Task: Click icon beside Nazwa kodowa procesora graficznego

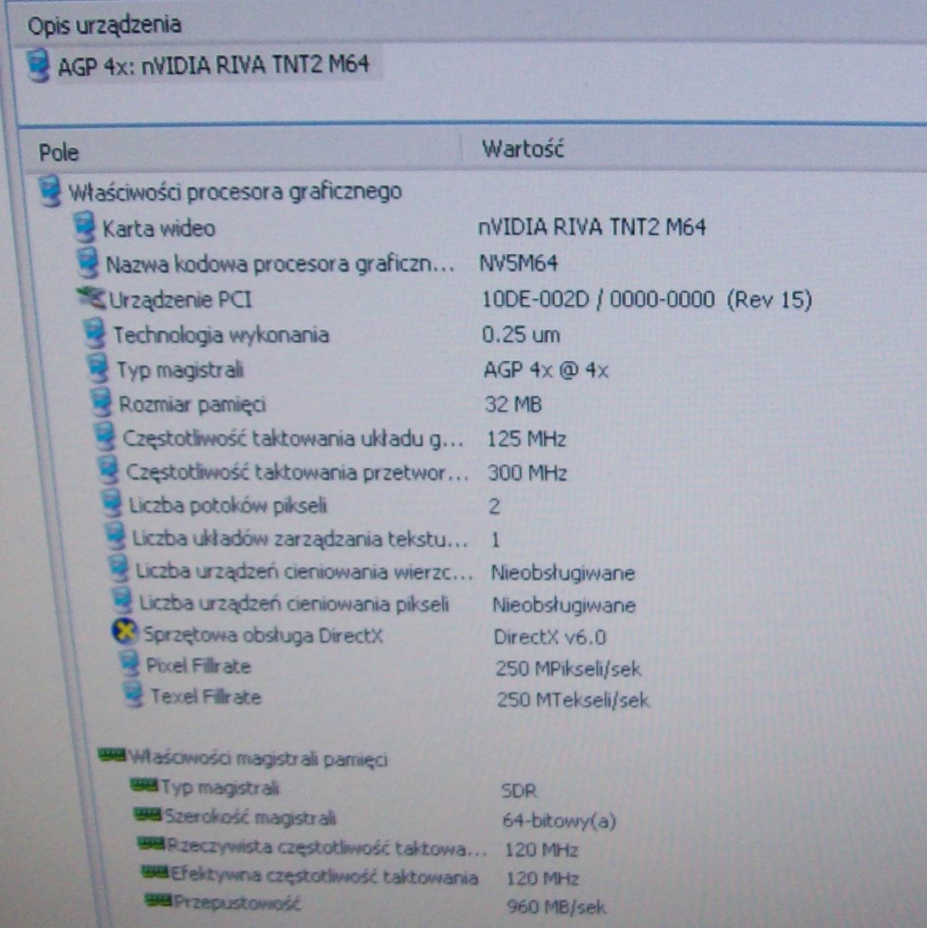Action: click(87, 263)
